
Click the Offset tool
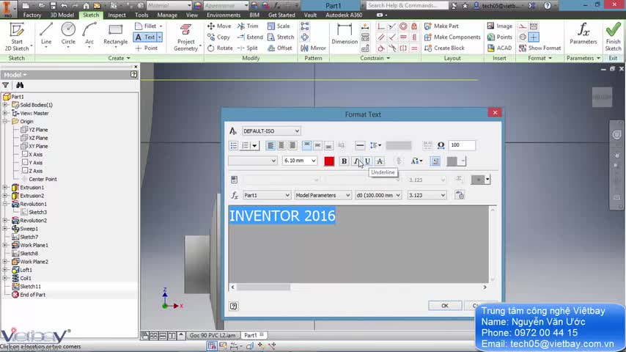point(280,48)
